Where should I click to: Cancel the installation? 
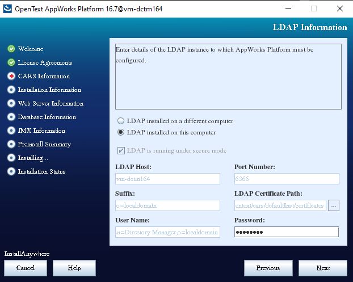tap(26, 268)
